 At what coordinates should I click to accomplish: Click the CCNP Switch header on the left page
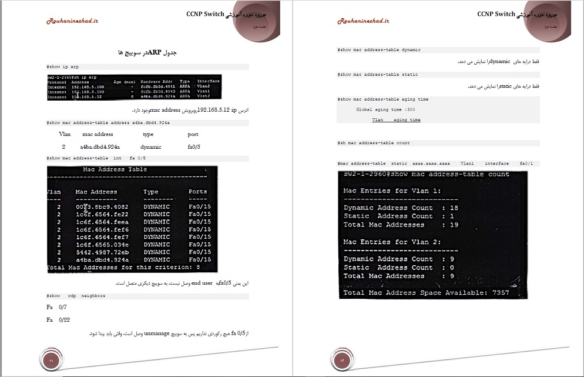tap(205, 14)
